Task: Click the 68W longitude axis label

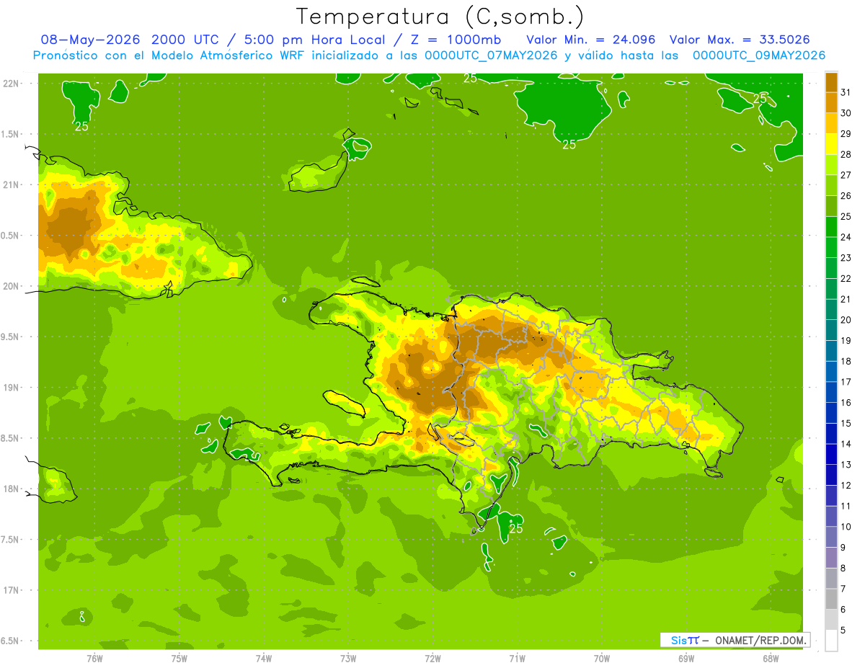Action: (771, 659)
